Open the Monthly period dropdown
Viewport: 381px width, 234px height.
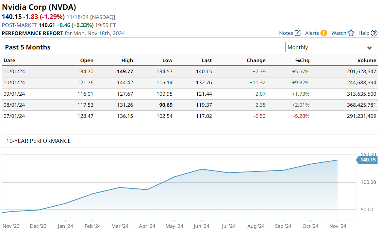(x=330, y=47)
